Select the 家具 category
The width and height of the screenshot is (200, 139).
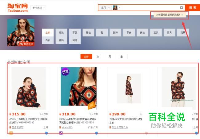pyautogui.click(x=170, y=32)
